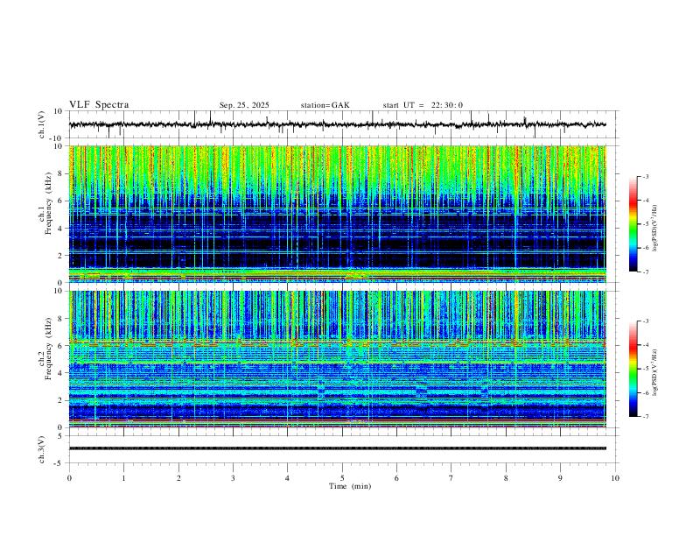Image resolution: width=693 pixels, height=536 pixels.
Task: Click the 'start UT = 22:30:0' label
Action: (423, 105)
